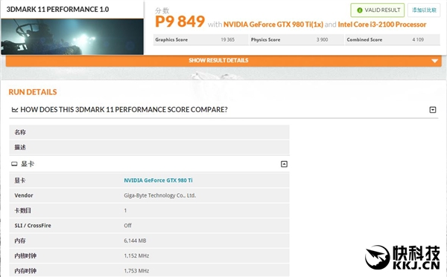The image size is (447, 277).
Task: Click the monitor icon beside 显卡 heading
Action: [14, 164]
